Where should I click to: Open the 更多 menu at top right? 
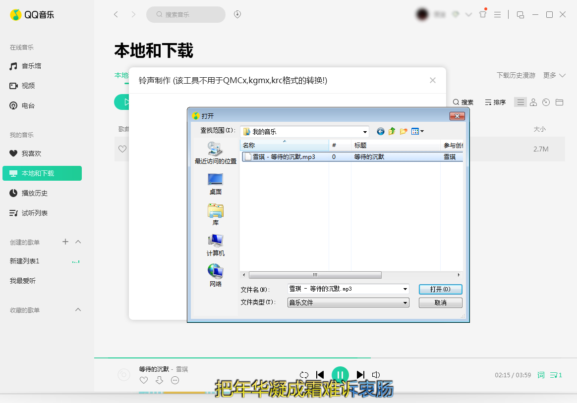(550, 75)
